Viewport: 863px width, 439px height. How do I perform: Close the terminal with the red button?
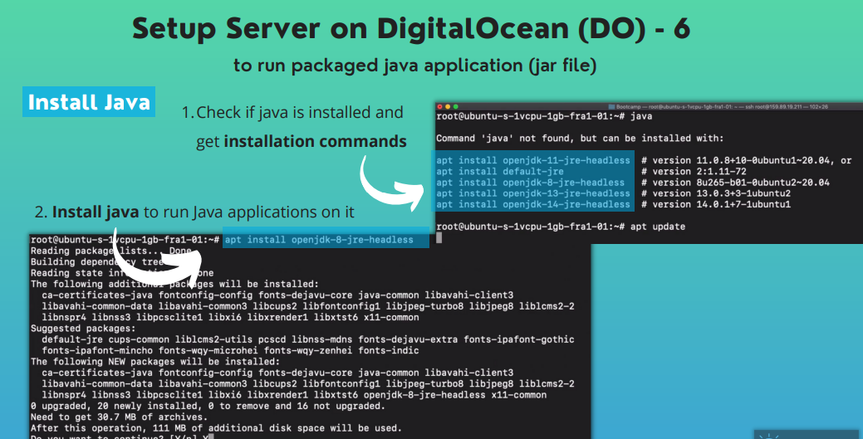[439, 107]
